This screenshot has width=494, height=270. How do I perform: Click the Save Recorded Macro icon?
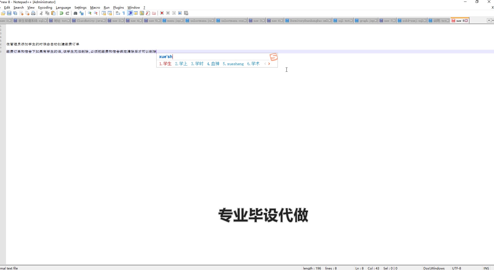[x=186, y=13]
